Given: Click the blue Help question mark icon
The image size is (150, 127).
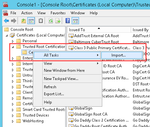Looking at the screenshot, I should coord(68,21).
